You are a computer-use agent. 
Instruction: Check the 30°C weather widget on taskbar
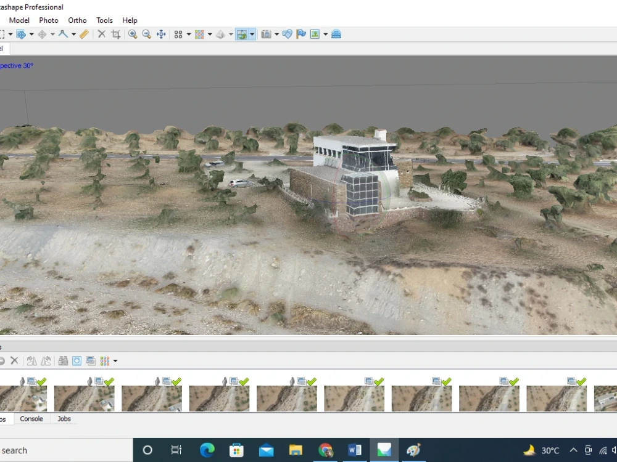545,450
